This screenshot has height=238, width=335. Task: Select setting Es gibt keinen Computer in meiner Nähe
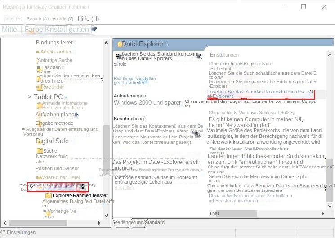[255, 122]
